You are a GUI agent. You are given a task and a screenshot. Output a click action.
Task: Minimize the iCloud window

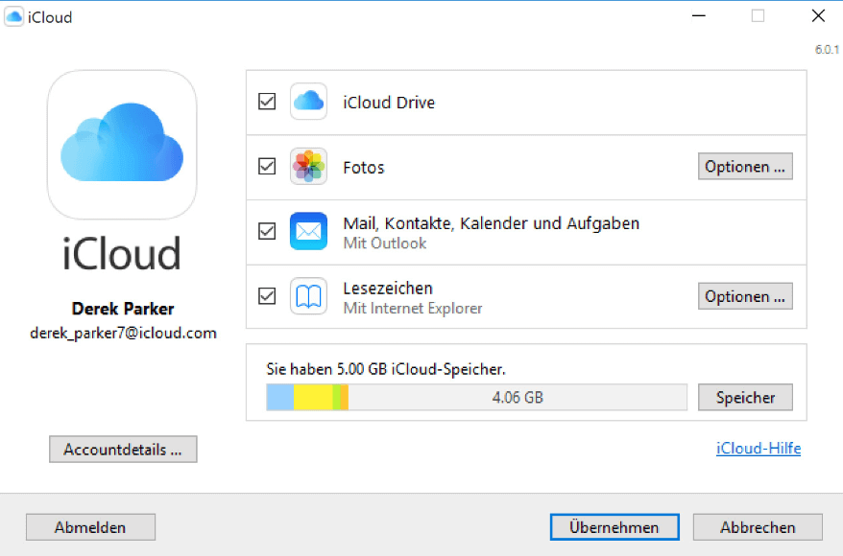tap(698, 16)
